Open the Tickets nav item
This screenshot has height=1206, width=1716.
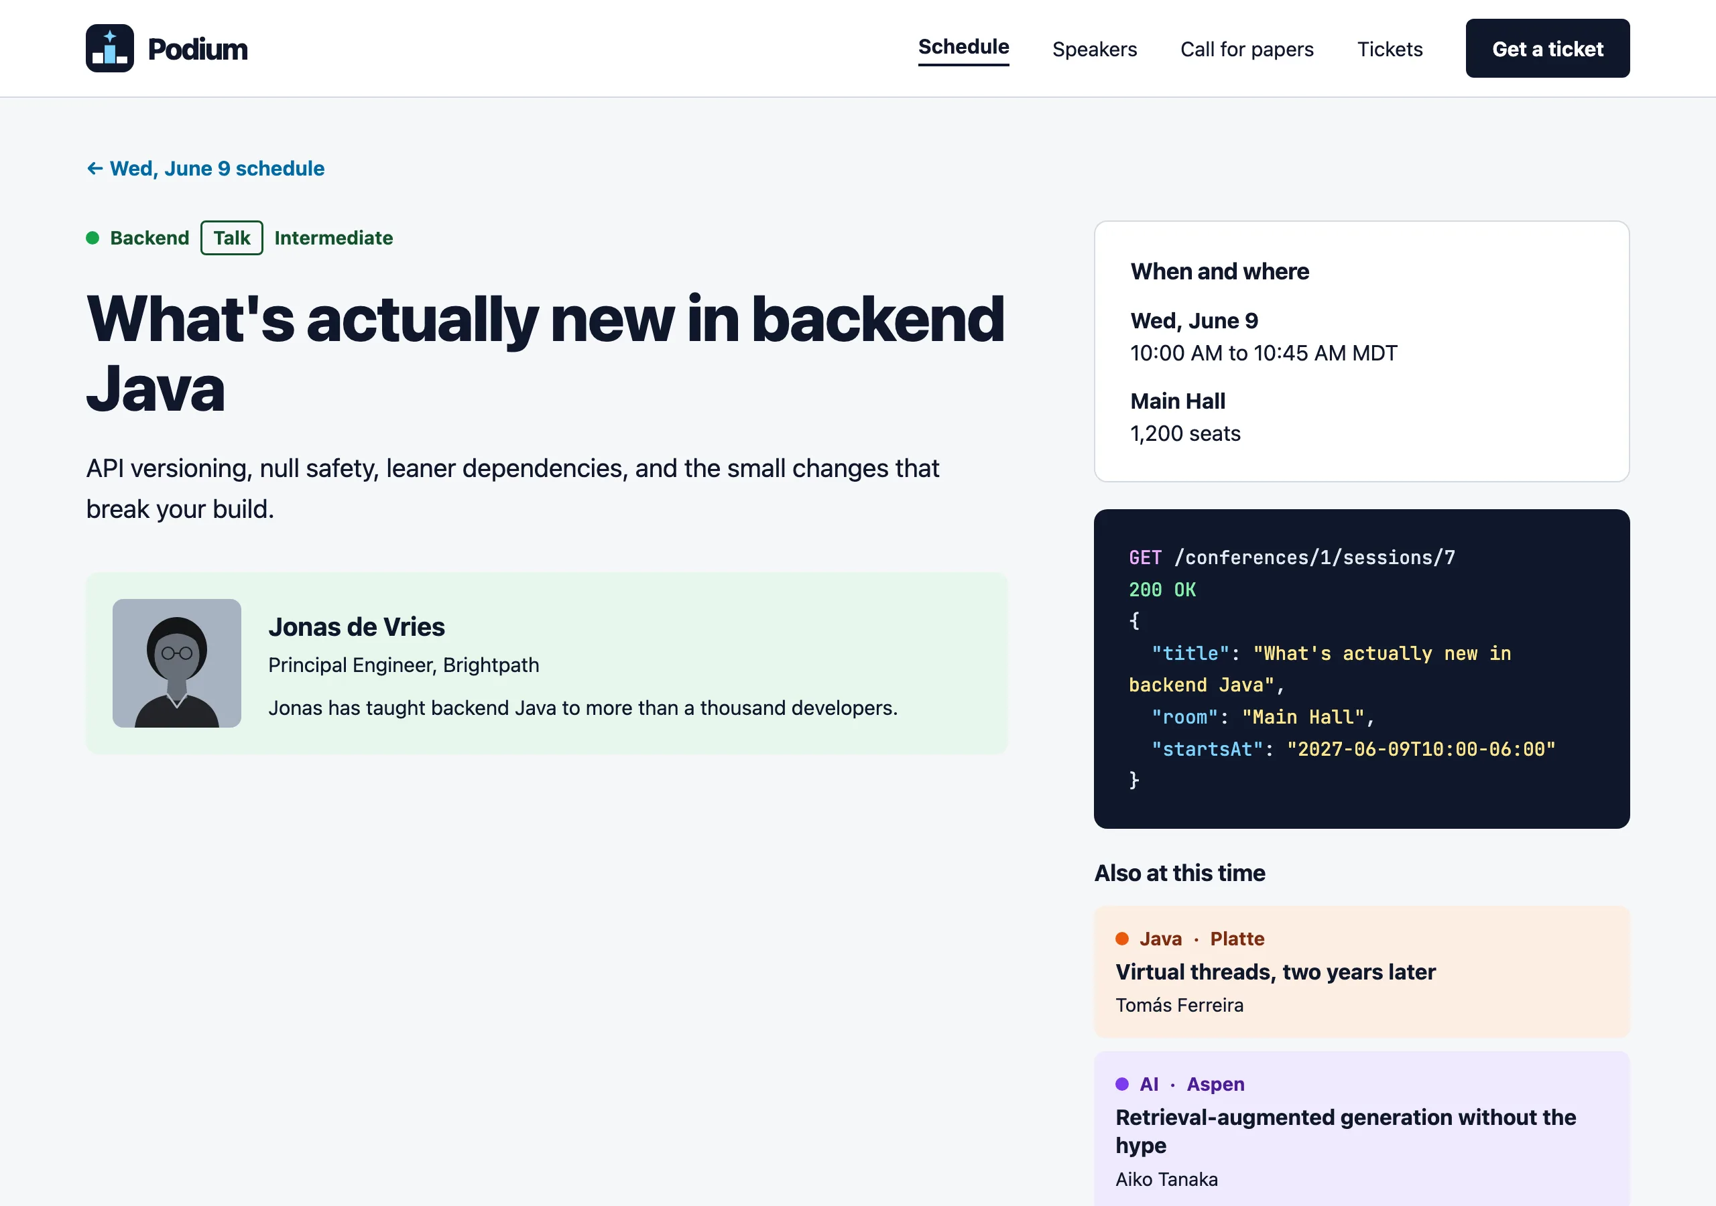[x=1390, y=50]
